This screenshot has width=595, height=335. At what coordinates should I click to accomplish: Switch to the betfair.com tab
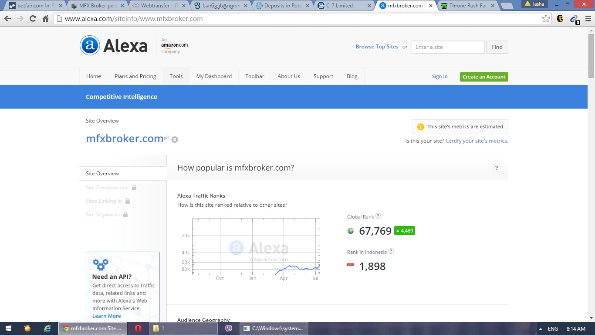(x=35, y=6)
